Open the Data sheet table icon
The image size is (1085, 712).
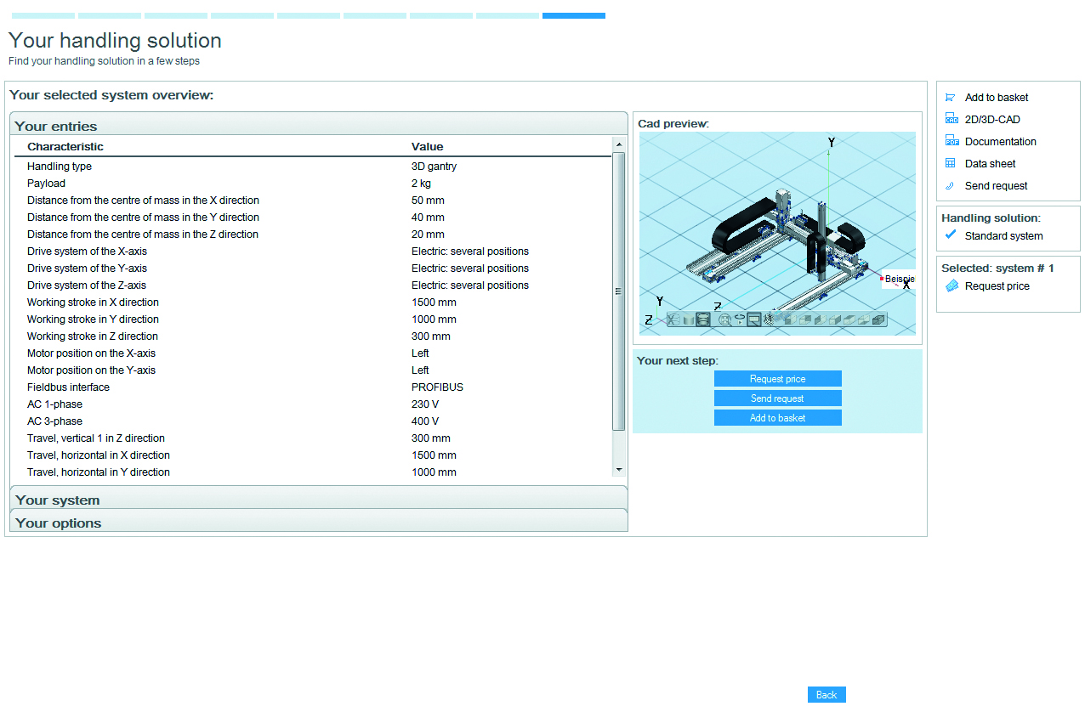click(x=951, y=164)
